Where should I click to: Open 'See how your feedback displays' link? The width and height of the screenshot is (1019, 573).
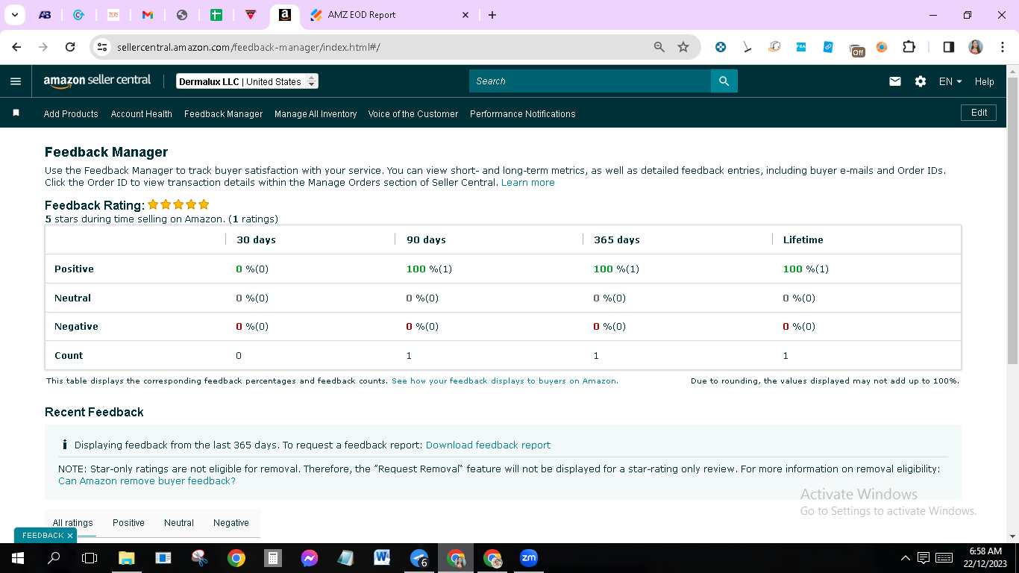pos(505,381)
